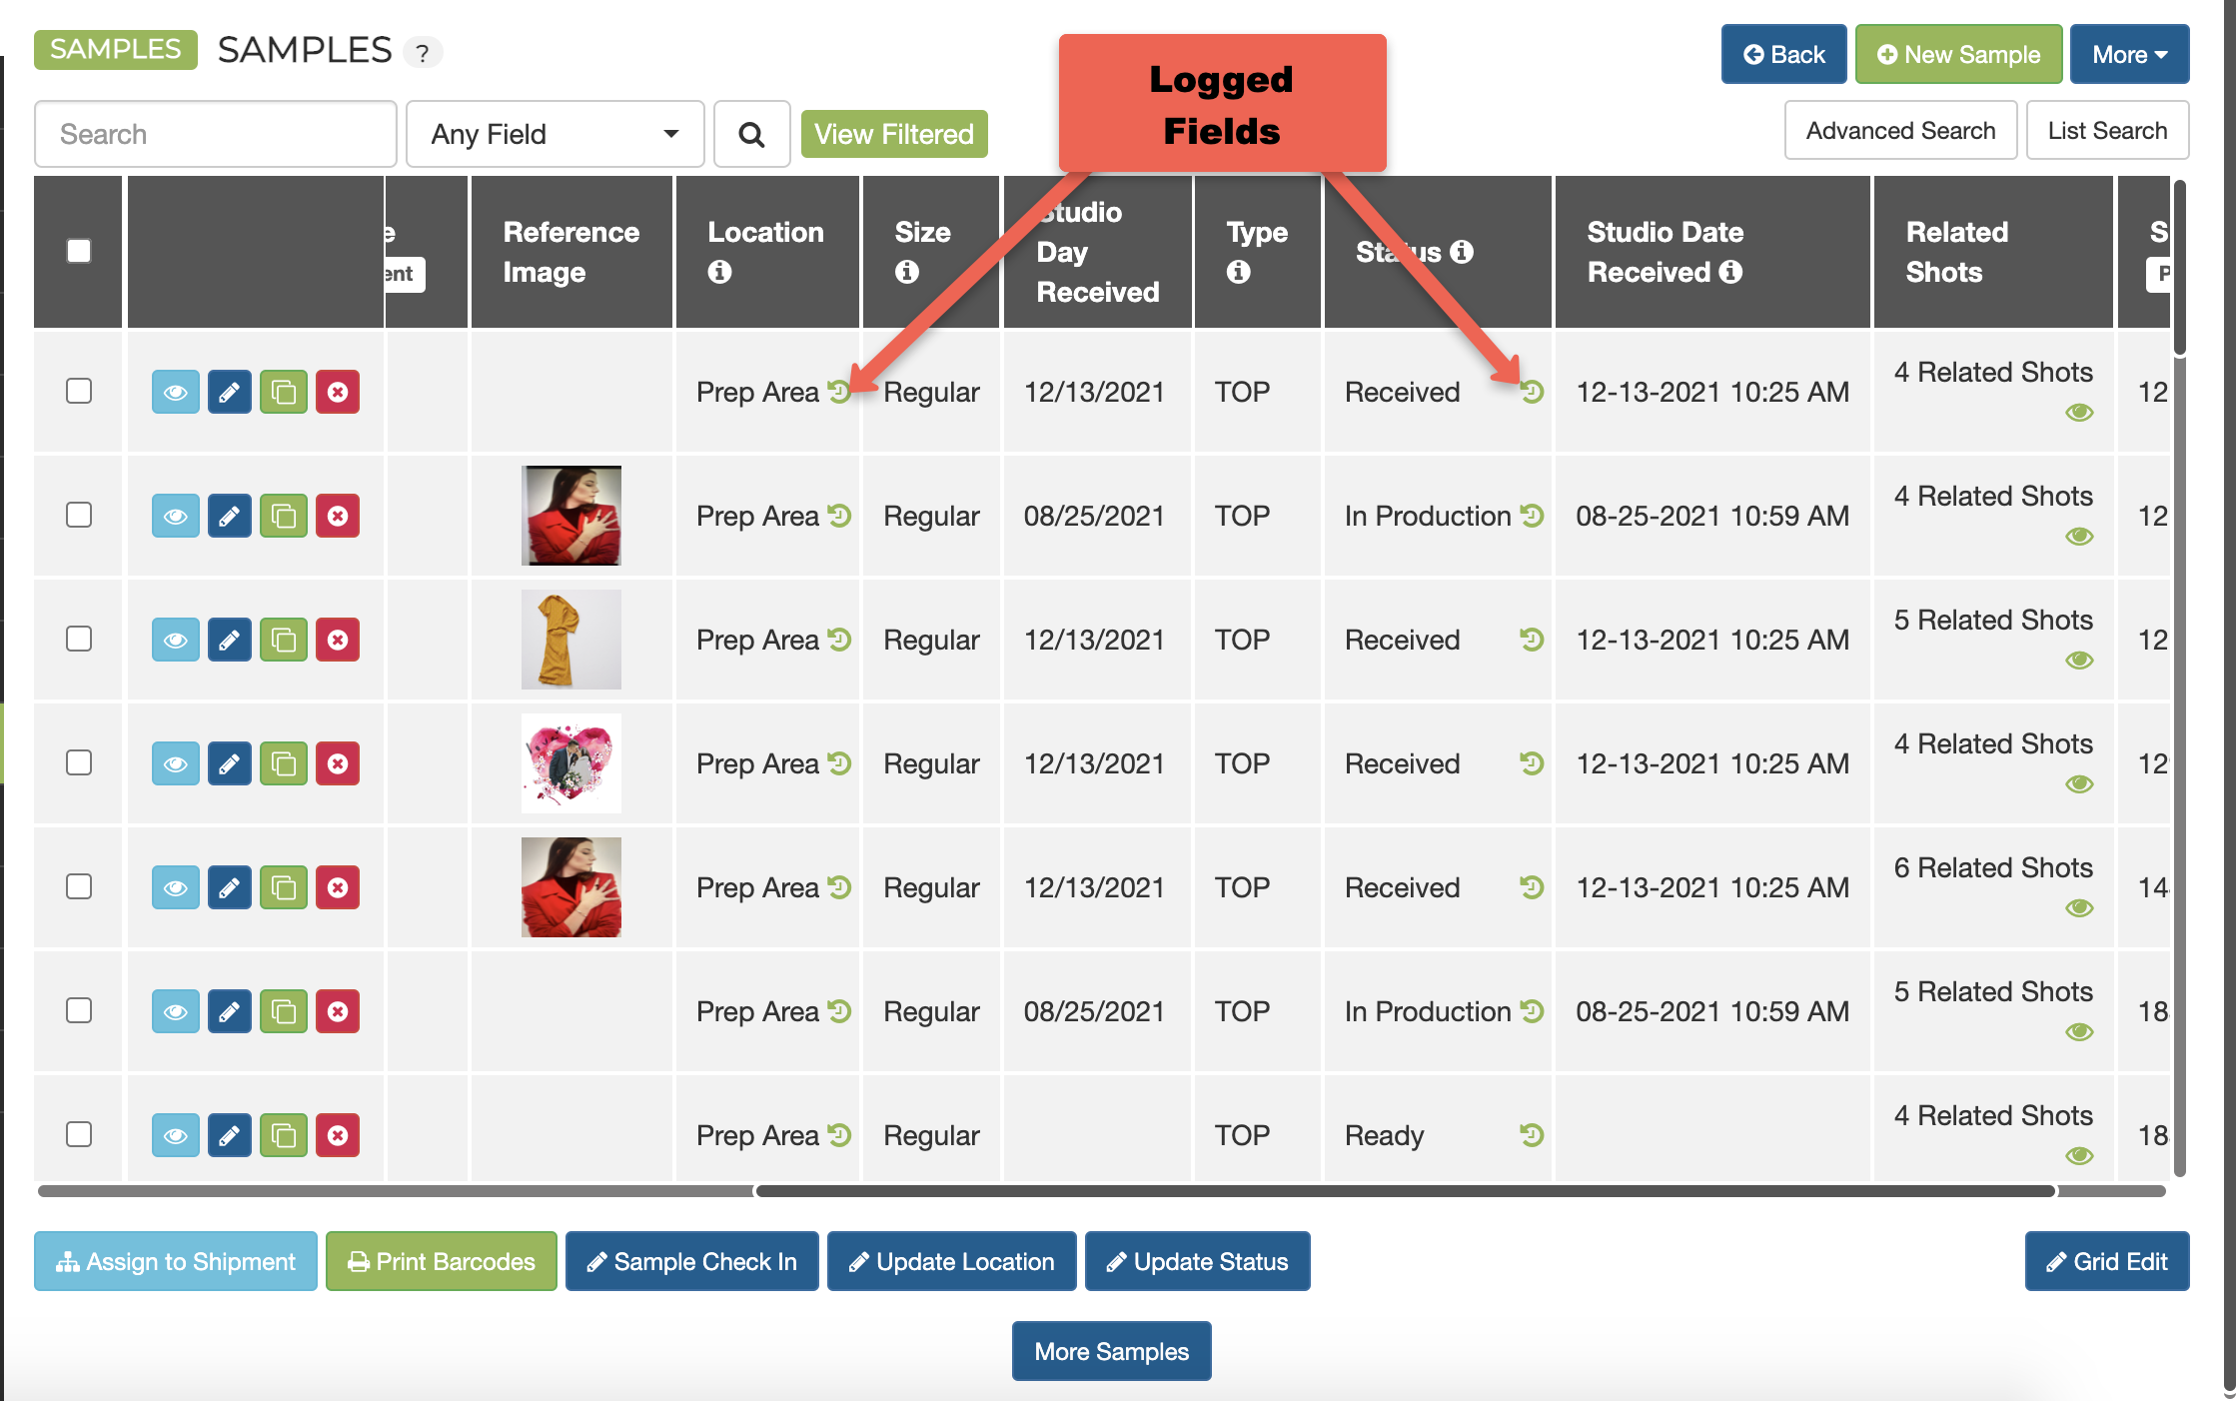Click red delete icon in fourth row
2236x1401 pixels.
[338, 763]
